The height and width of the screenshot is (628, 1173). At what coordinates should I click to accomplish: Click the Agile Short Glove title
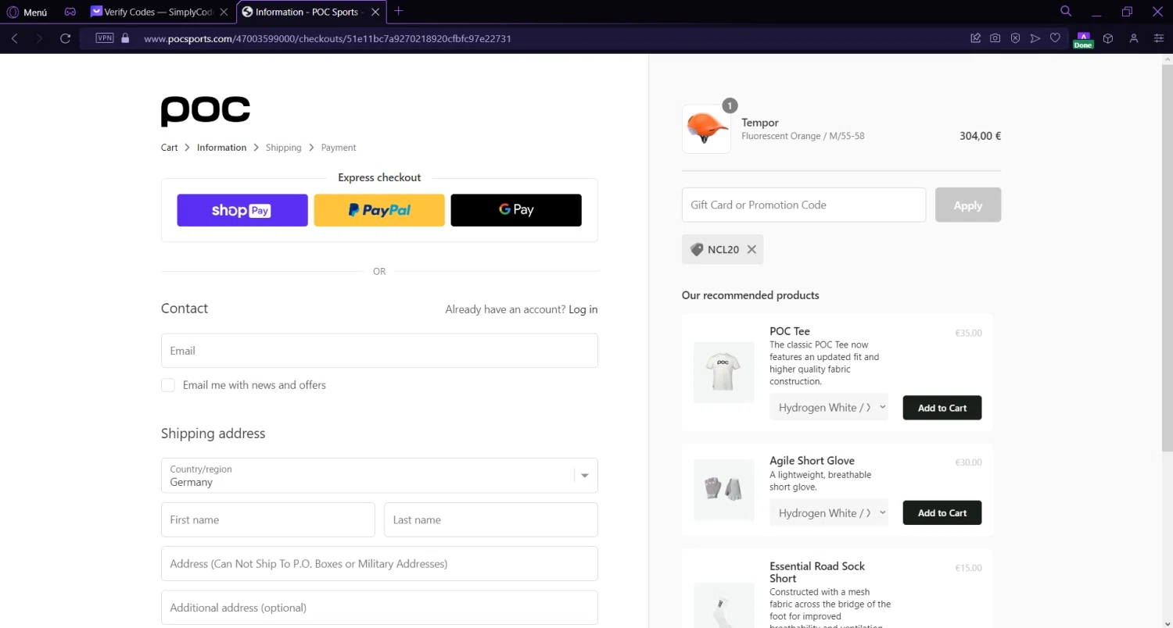coord(812,461)
